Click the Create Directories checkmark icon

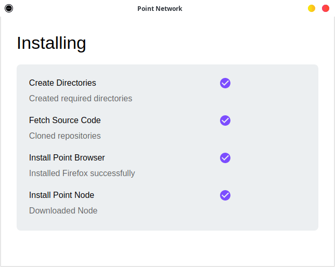click(x=225, y=83)
